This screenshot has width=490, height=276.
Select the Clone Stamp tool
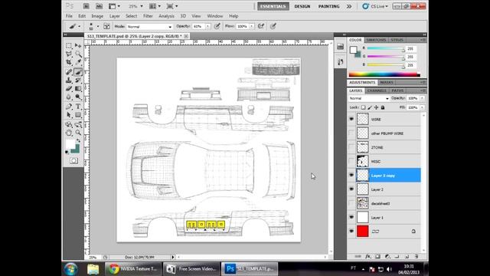[x=69, y=80]
